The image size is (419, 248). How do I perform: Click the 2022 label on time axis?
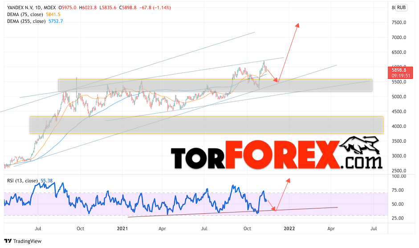point(289,228)
